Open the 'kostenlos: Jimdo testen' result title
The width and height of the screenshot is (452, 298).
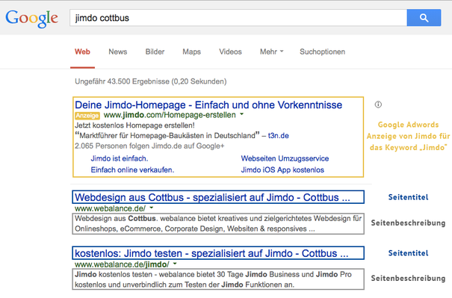point(211,253)
